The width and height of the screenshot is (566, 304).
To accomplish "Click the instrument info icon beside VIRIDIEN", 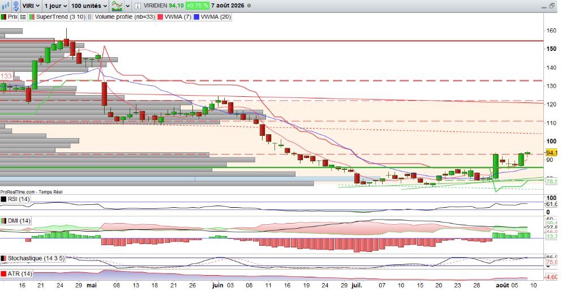I will (x=138, y=6).
